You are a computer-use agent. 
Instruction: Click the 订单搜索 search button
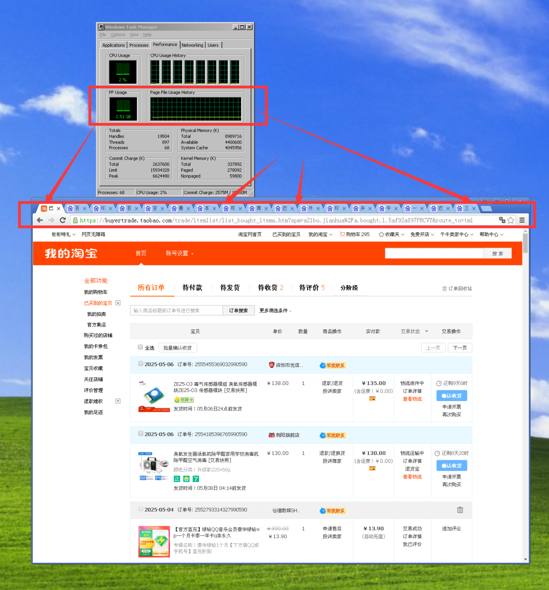point(238,311)
